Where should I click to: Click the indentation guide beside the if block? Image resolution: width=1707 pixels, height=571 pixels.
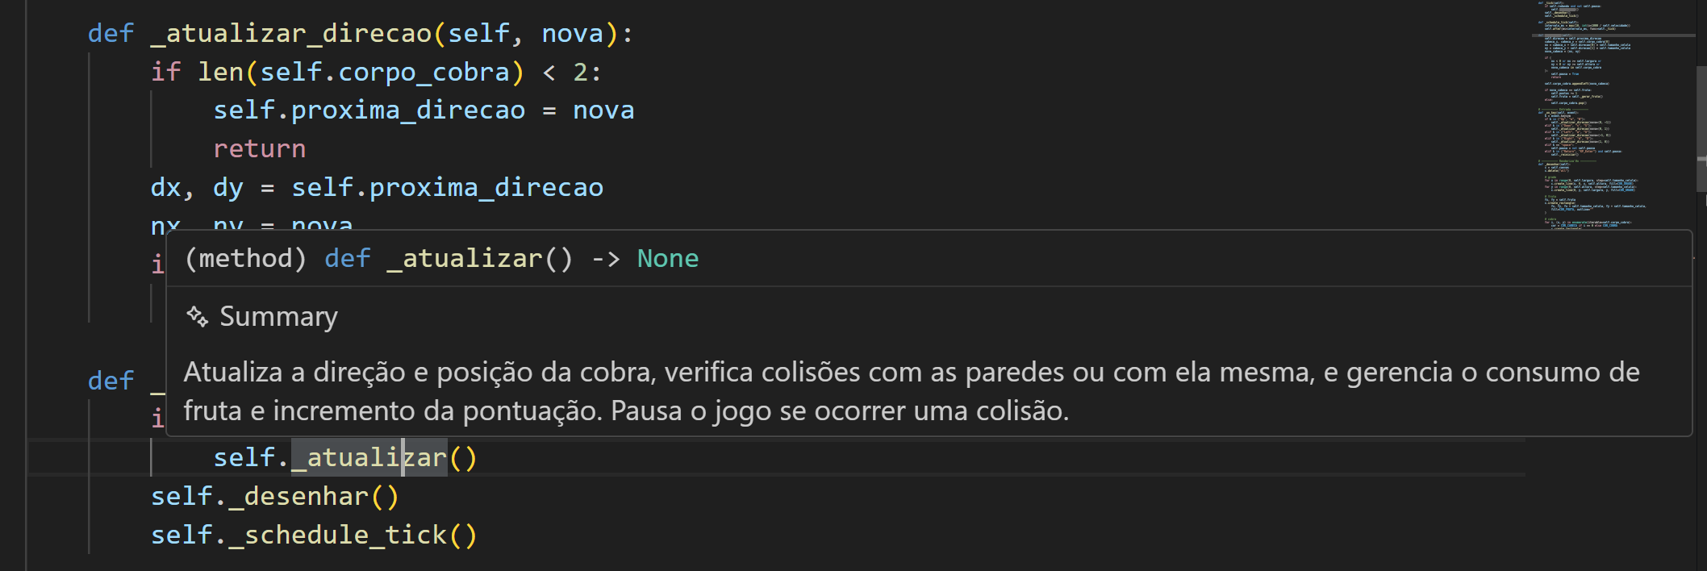coord(150,129)
